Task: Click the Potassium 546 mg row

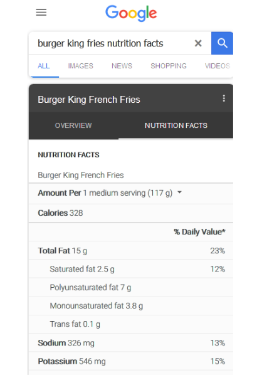Action: 131,361
